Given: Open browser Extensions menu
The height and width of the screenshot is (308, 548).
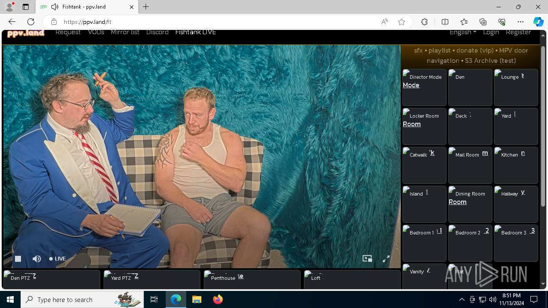Looking at the screenshot, I should coord(424,22).
